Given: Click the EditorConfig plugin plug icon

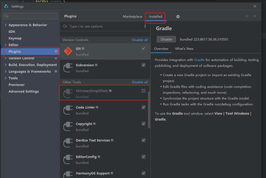Looking at the screenshot, I should (68, 159).
